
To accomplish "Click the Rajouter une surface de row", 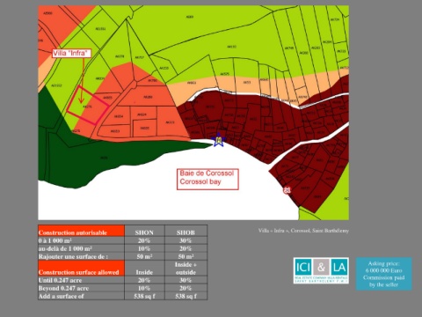I will click(x=122, y=256).
